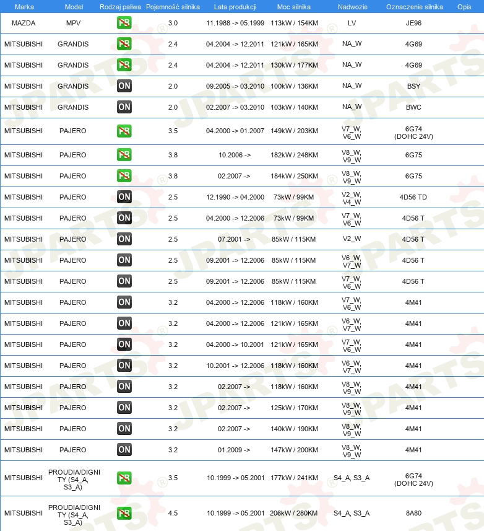Click the PB icon for PROUDIA/DIGNITY 177kW / 241KM
This screenshot has height=531, width=484.
coord(124,478)
